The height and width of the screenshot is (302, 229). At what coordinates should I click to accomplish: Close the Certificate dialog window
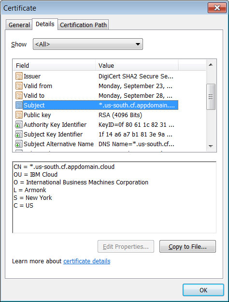[x=217, y=8]
